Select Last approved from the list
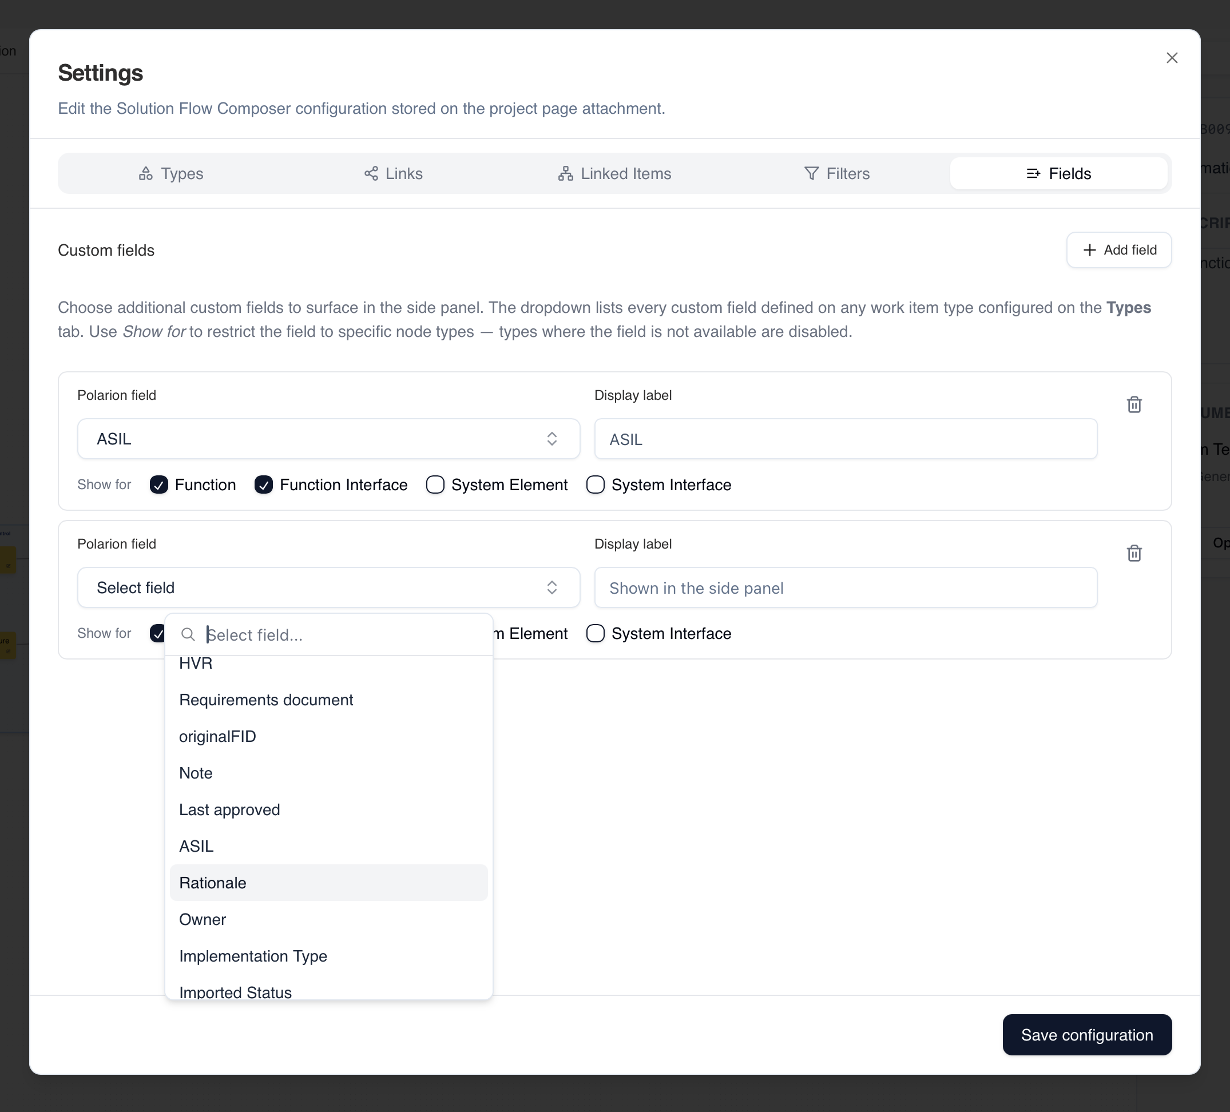 (328, 809)
